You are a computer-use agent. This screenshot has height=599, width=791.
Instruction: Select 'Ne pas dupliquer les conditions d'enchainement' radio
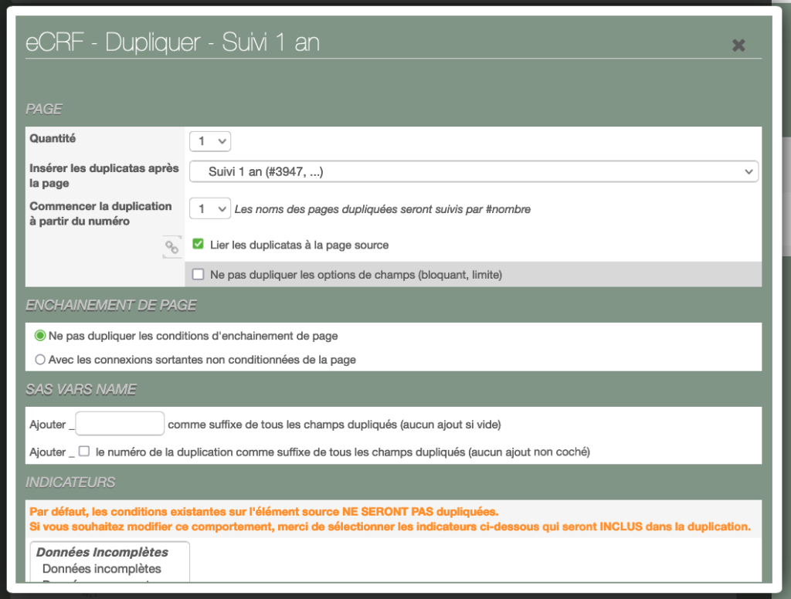point(40,336)
